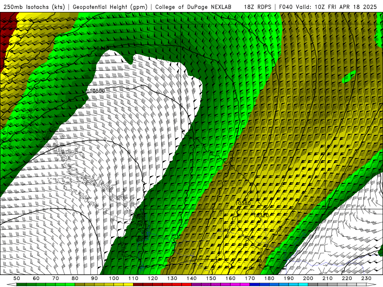
Task: Click the 230 knot colorbar label
Action: 366,278
